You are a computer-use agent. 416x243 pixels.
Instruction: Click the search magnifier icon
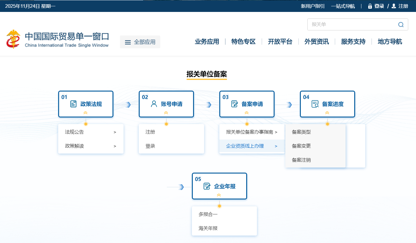pos(401,24)
